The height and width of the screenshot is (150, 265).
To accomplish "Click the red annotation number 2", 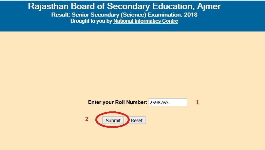I will click(x=87, y=119).
